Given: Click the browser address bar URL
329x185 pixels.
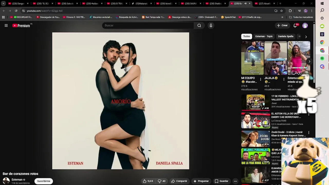Looking at the screenshot, I should [45, 11].
